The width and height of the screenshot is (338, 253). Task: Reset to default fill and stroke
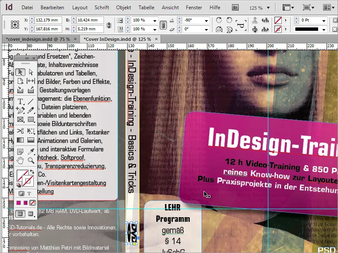(18, 185)
